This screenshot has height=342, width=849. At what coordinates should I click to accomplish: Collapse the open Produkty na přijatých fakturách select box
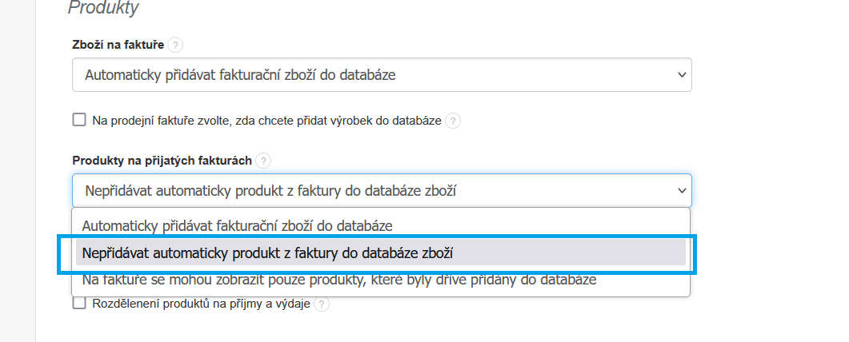point(381,190)
